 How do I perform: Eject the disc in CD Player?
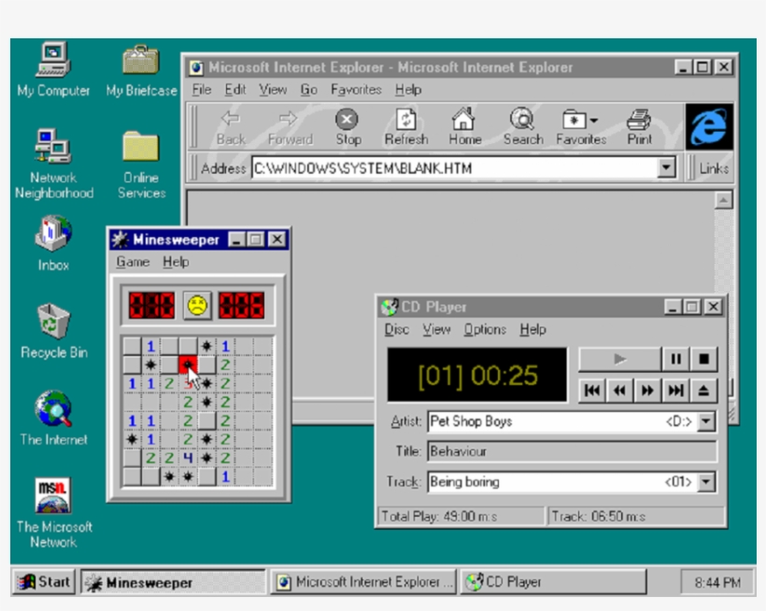703,391
